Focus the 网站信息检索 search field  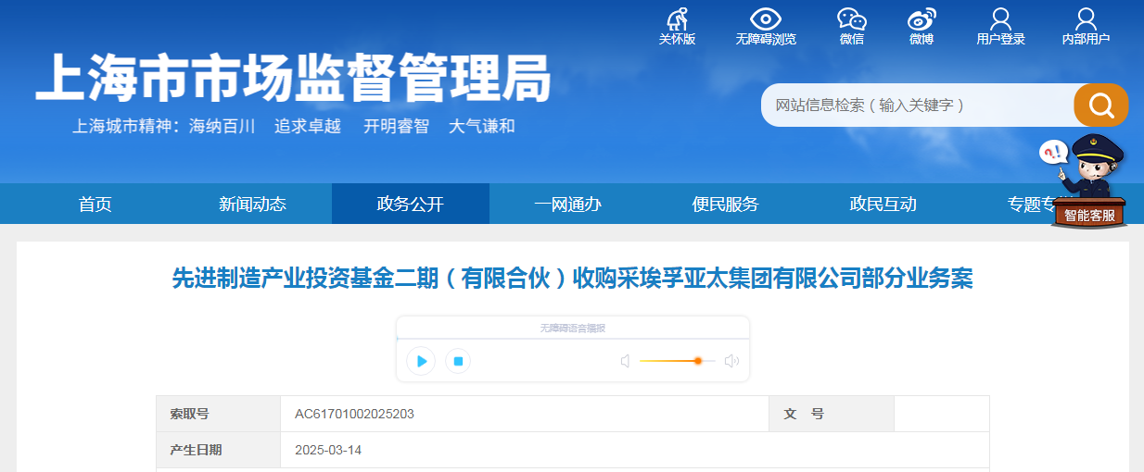[917, 105]
